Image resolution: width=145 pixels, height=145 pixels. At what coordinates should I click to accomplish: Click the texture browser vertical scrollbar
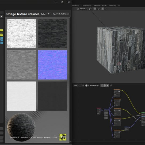click(70, 80)
